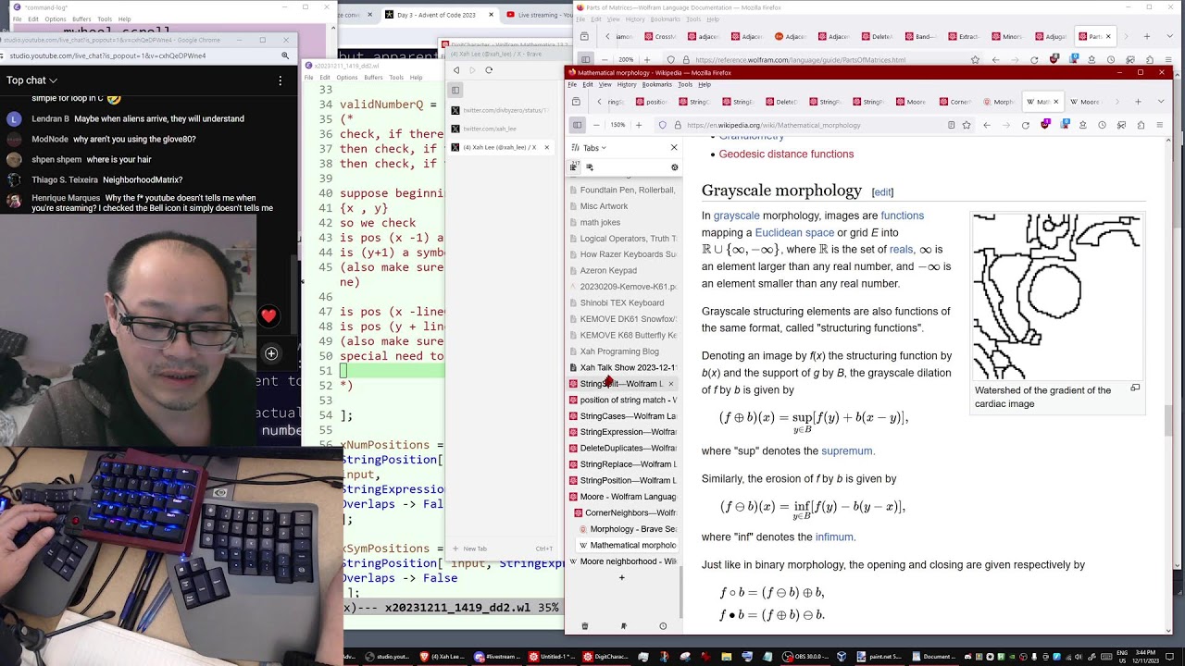This screenshot has height=666, width=1185.
Task: Open Firefox View icon in tab bar
Action: click(576, 102)
